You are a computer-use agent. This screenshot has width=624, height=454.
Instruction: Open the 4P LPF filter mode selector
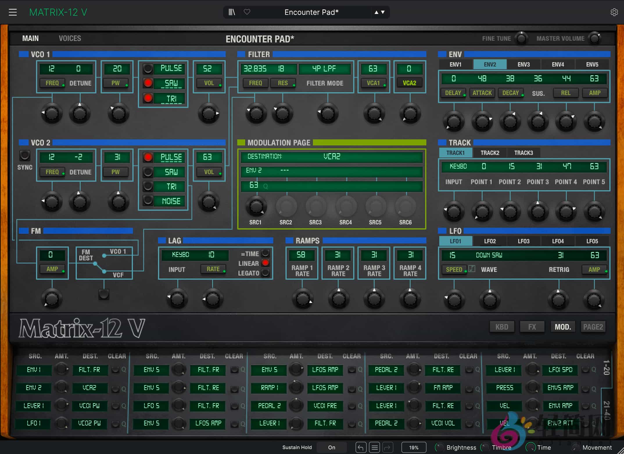click(324, 69)
